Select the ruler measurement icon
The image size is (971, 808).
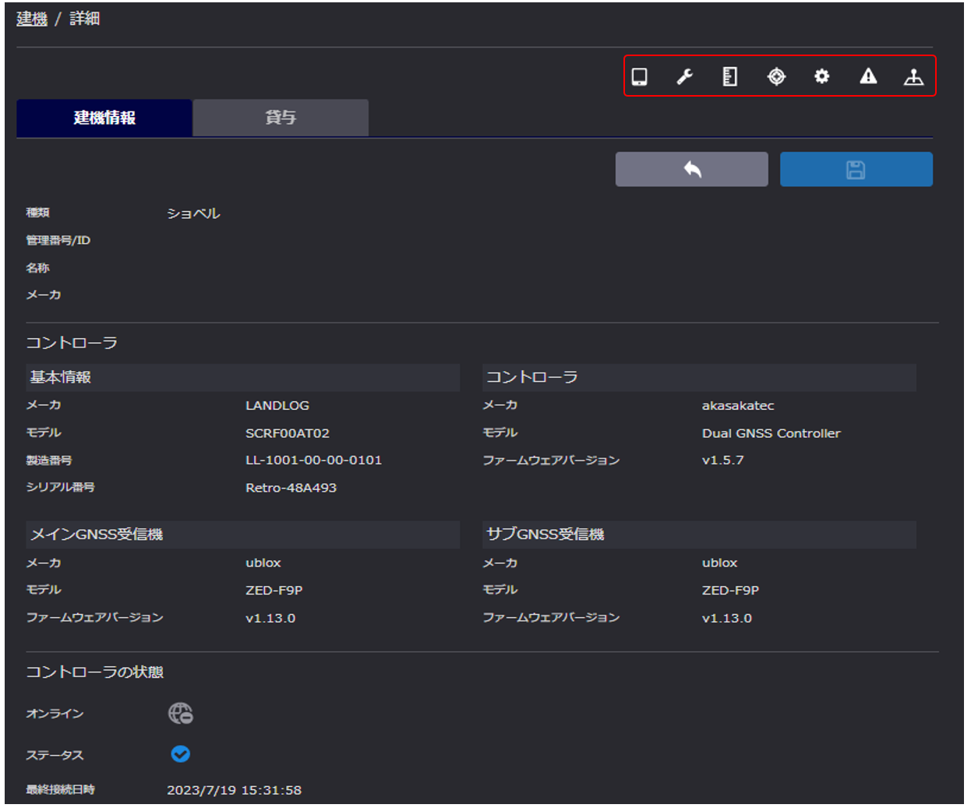[730, 76]
